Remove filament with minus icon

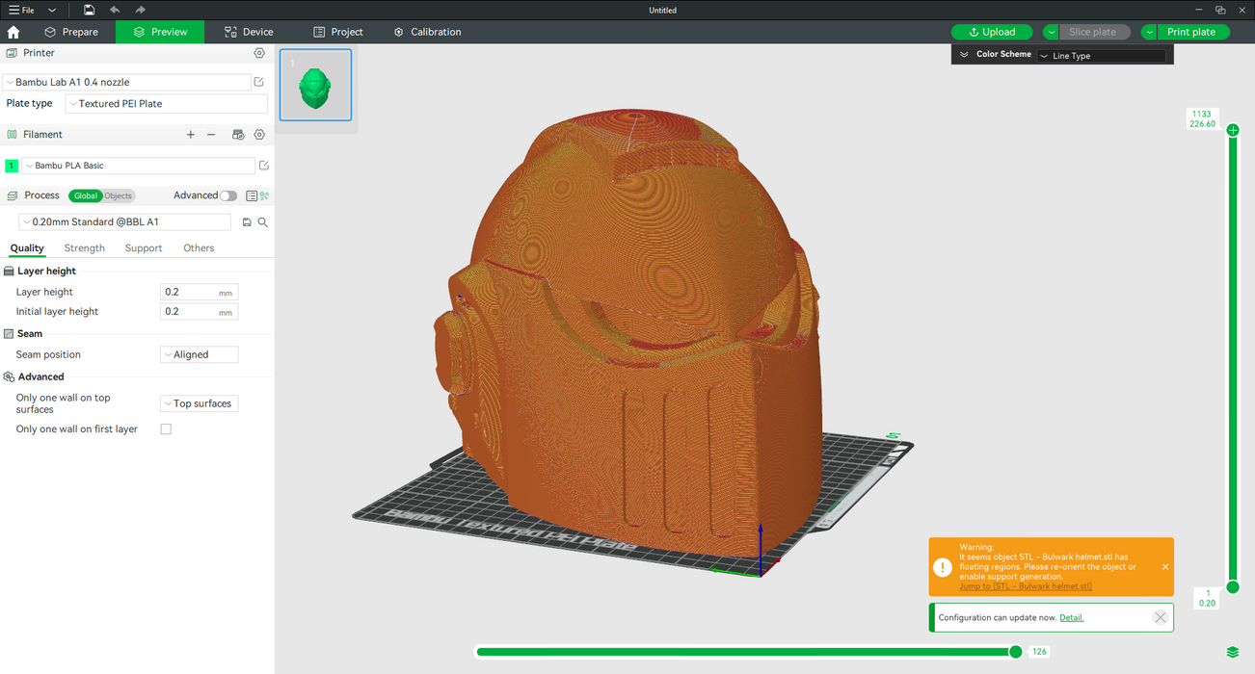coord(211,135)
